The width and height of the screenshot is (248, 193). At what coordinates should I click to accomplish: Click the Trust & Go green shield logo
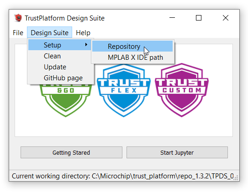[x=66, y=100]
